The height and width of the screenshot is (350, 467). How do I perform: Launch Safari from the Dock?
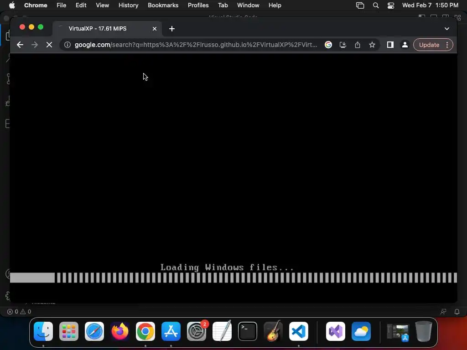94,331
